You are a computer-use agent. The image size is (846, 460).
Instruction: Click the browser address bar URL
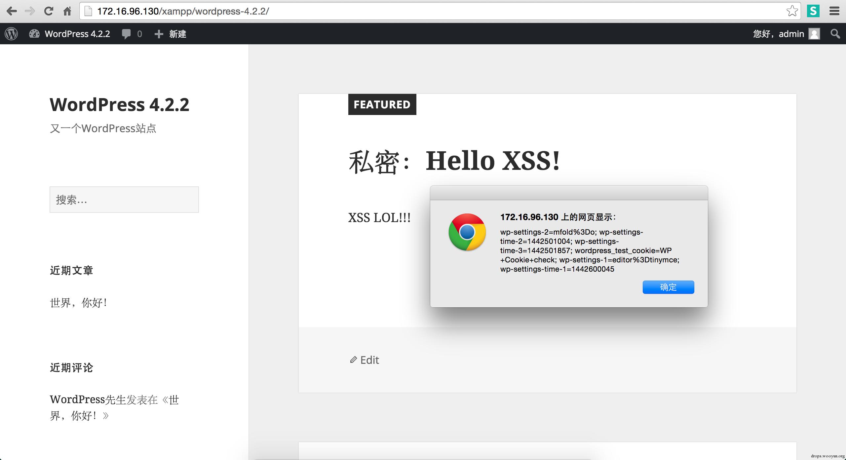click(x=183, y=11)
